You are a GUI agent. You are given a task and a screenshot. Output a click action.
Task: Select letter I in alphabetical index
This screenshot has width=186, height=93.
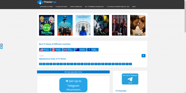72,64
